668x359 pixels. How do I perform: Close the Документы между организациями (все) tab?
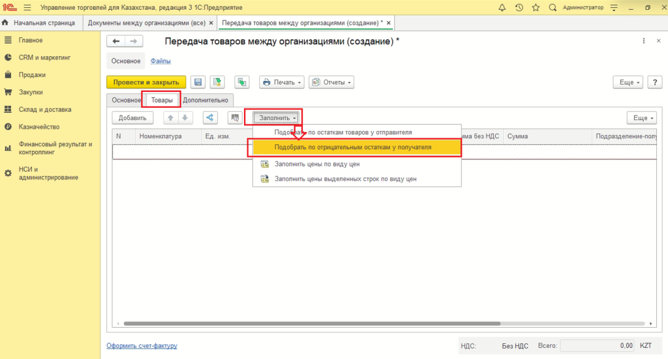211,23
